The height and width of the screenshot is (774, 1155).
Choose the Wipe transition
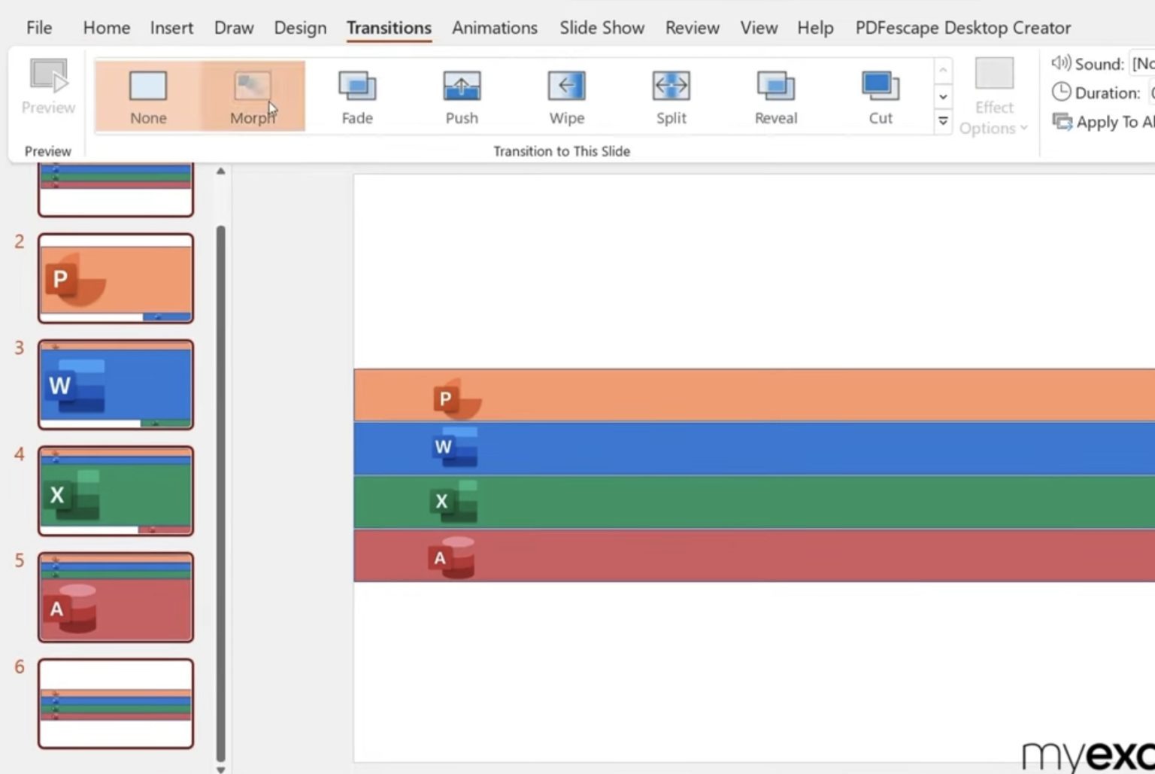565,94
